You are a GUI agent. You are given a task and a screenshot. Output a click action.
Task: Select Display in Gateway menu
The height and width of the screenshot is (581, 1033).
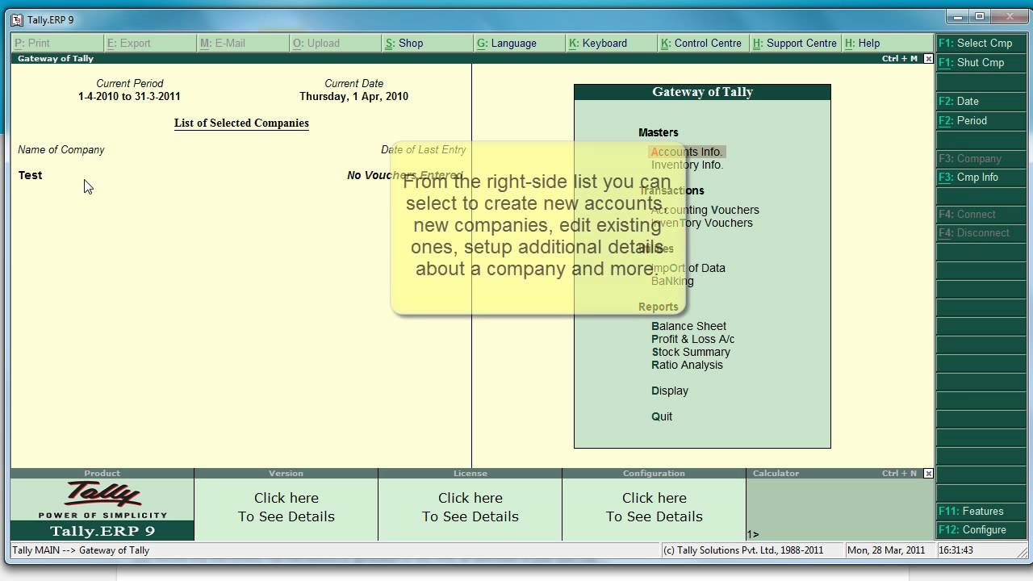click(x=670, y=391)
